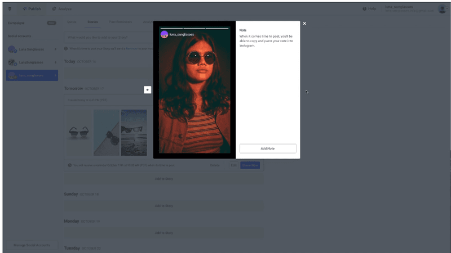Click Manage Social Accounts button

click(32, 246)
